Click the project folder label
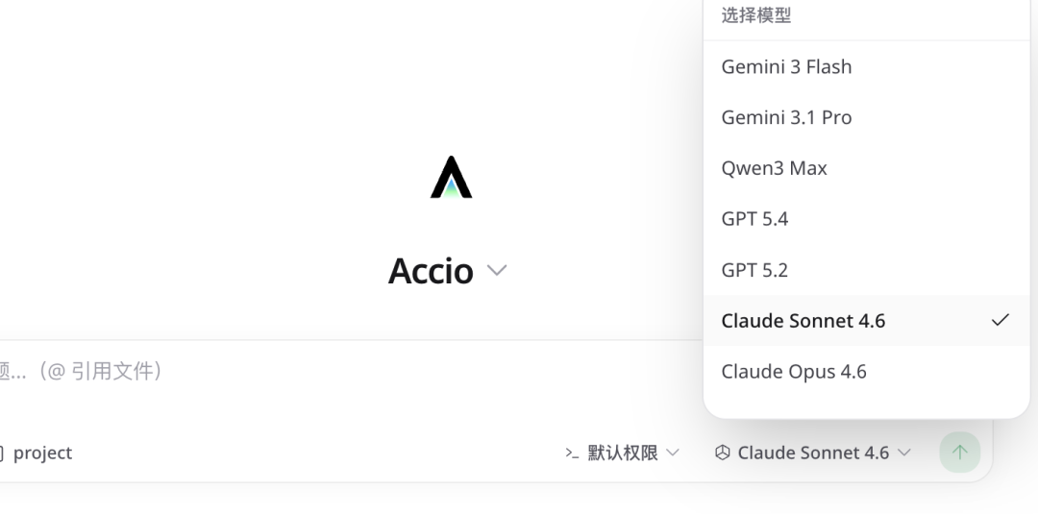This screenshot has width=1038, height=514. pyautogui.click(x=42, y=453)
